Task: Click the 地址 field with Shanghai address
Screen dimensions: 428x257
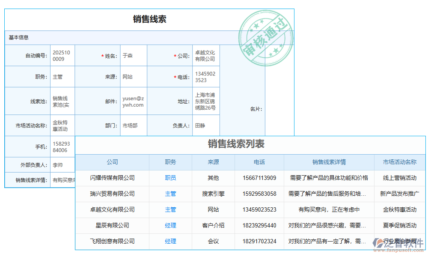Action: [205, 101]
